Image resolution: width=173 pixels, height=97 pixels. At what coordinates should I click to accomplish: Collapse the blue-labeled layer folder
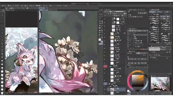click(x=108, y=84)
